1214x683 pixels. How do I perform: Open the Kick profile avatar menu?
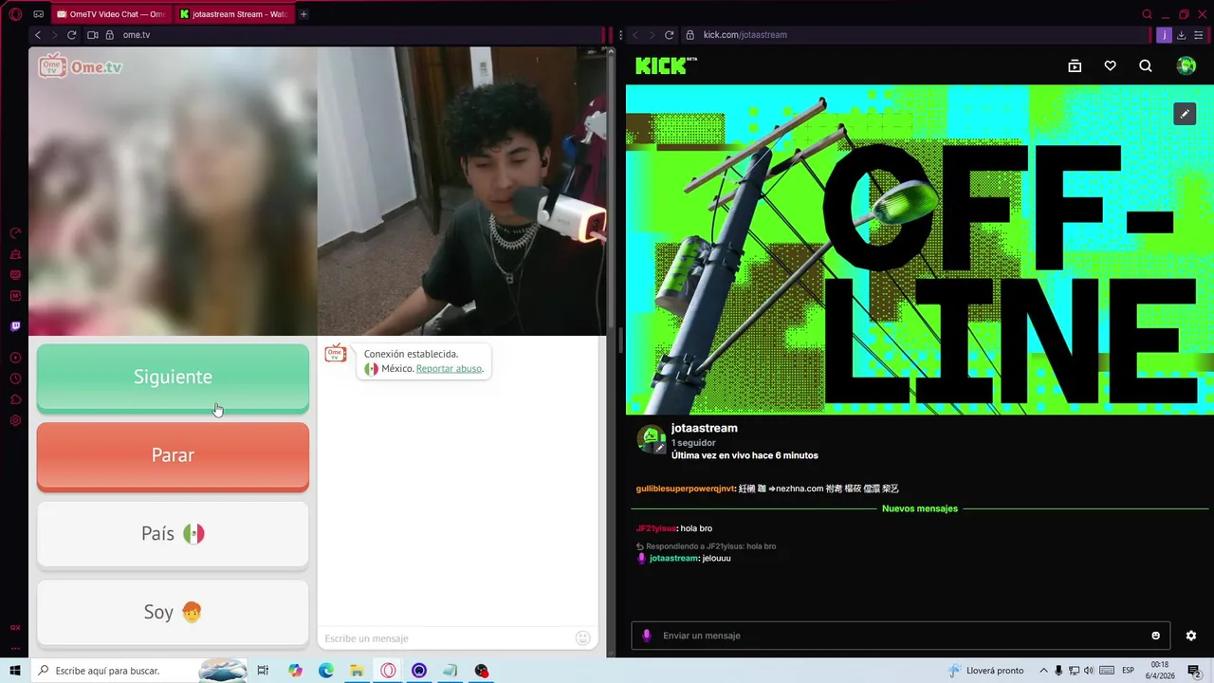point(1186,65)
